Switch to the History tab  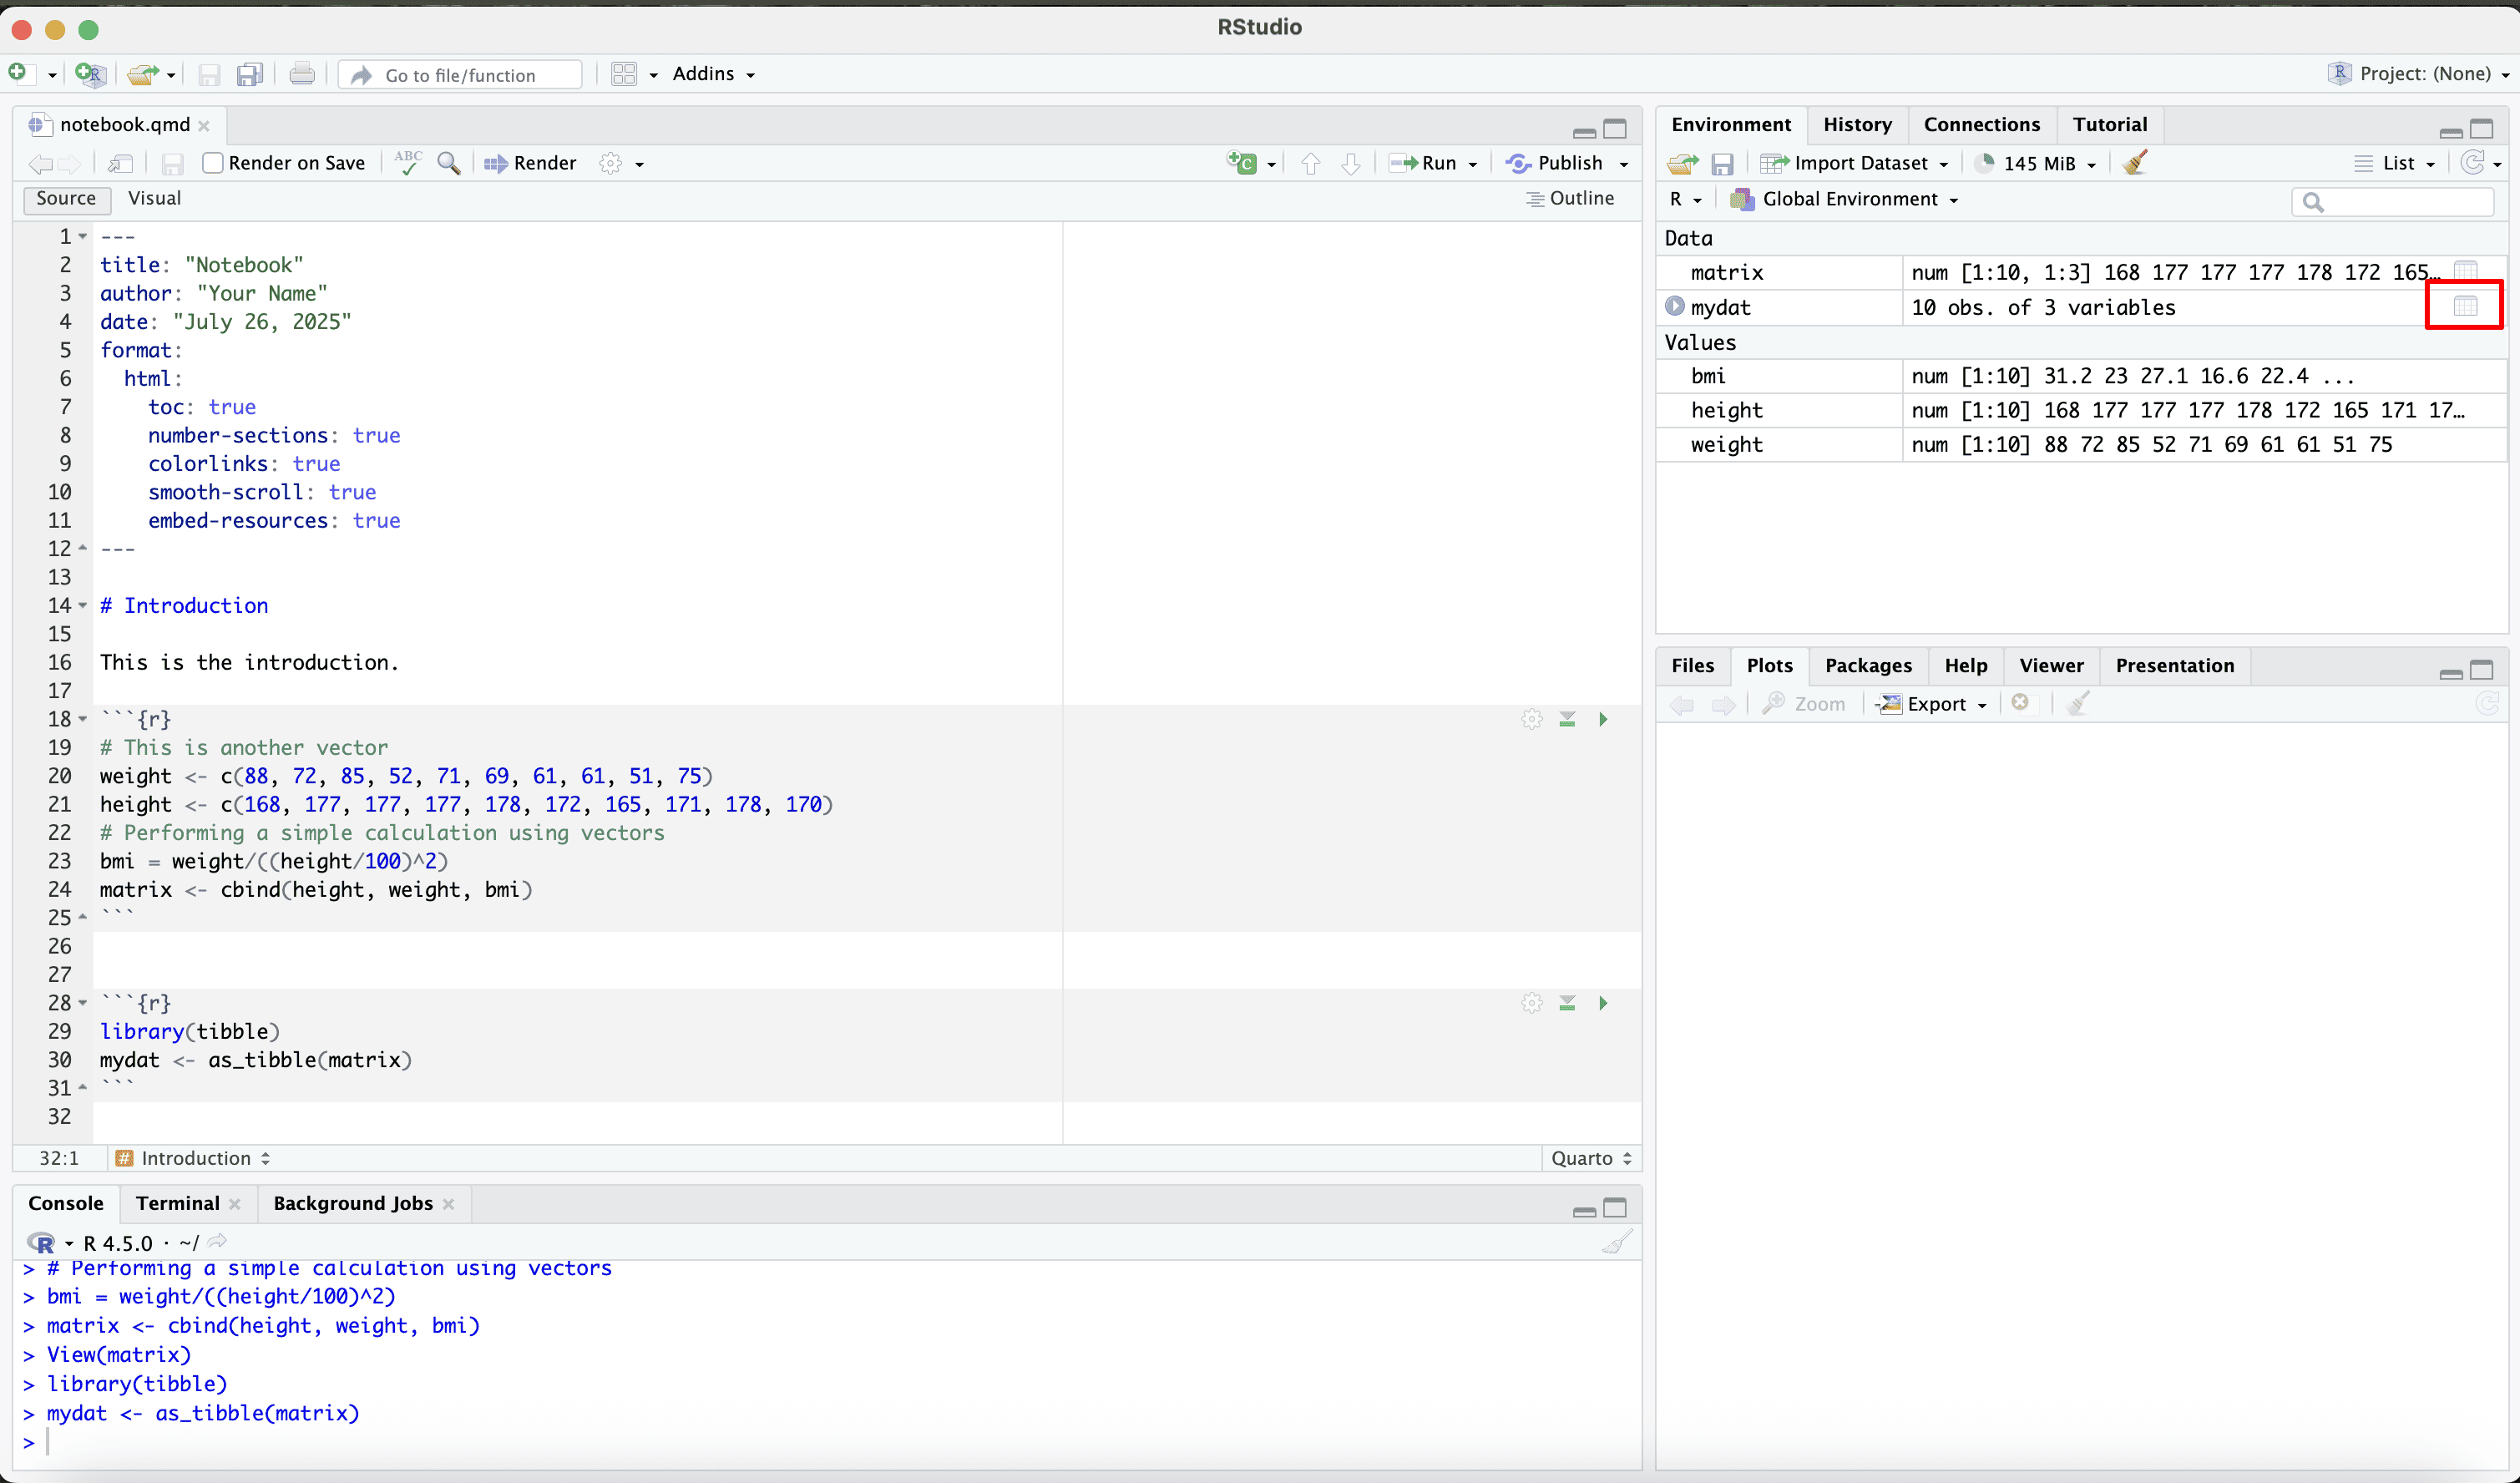[x=1857, y=124]
